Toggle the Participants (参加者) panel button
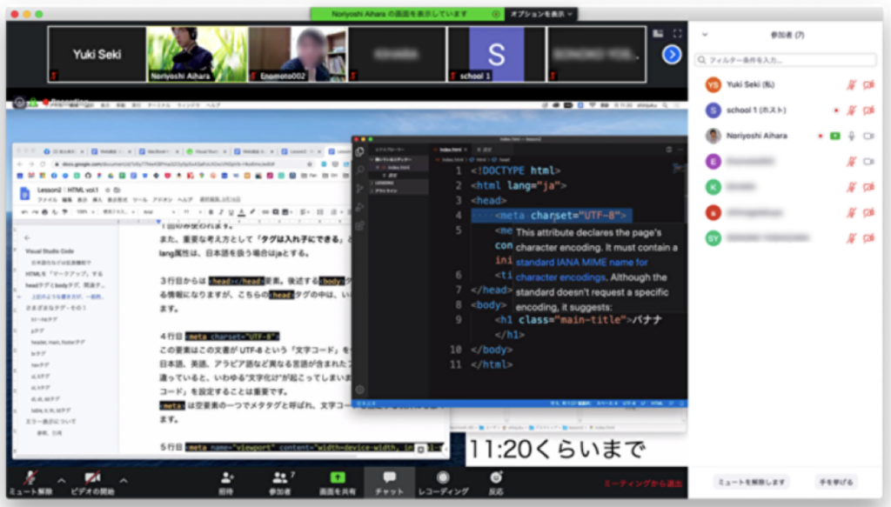Image resolution: width=891 pixels, height=507 pixels. coord(279,483)
